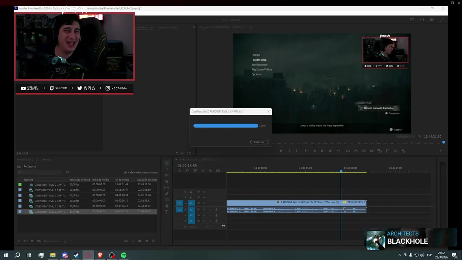This screenshot has height=260, width=462.
Task: Click the timeline playhead handle
Action: click(x=341, y=171)
